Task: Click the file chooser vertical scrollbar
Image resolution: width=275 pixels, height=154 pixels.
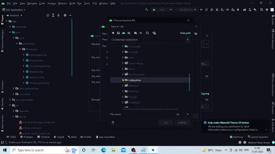Action: (189, 83)
